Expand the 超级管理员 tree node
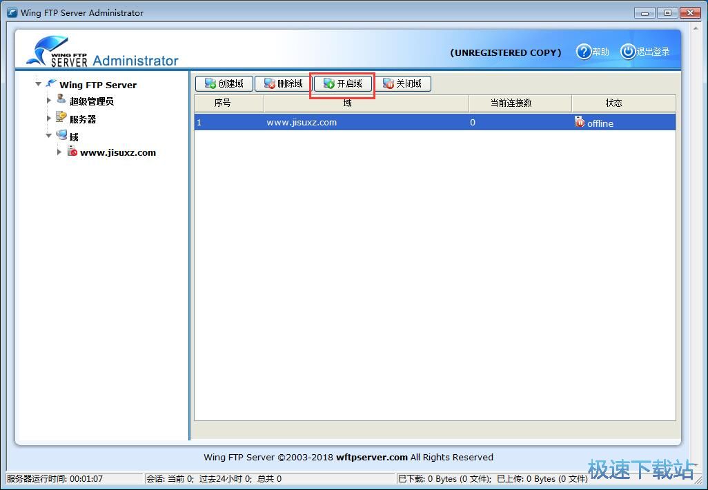Screen dimensions: 708x490 pos(49,100)
